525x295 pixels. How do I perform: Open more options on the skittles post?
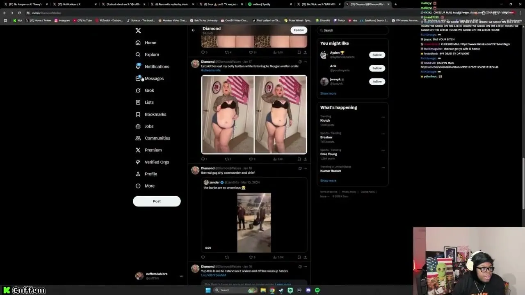click(x=305, y=62)
